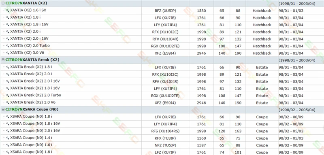The image size is (324, 155).
Task: Click magnifier icon for XSARA Coupe (N0) 2.0 i 16V
Action: (x=8, y=131)
